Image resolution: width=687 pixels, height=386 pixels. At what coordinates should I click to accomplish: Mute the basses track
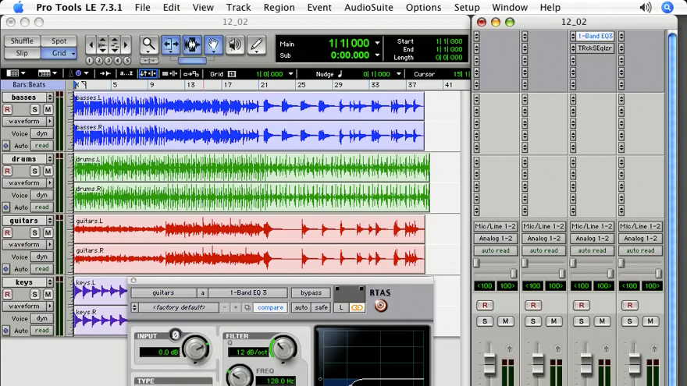(48, 109)
